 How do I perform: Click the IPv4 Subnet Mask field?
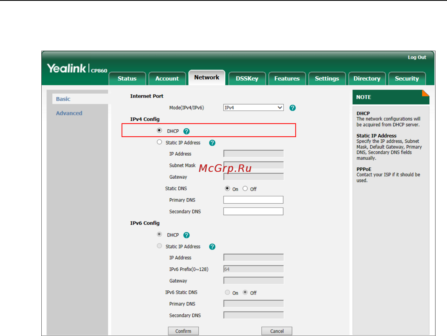coord(253,165)
